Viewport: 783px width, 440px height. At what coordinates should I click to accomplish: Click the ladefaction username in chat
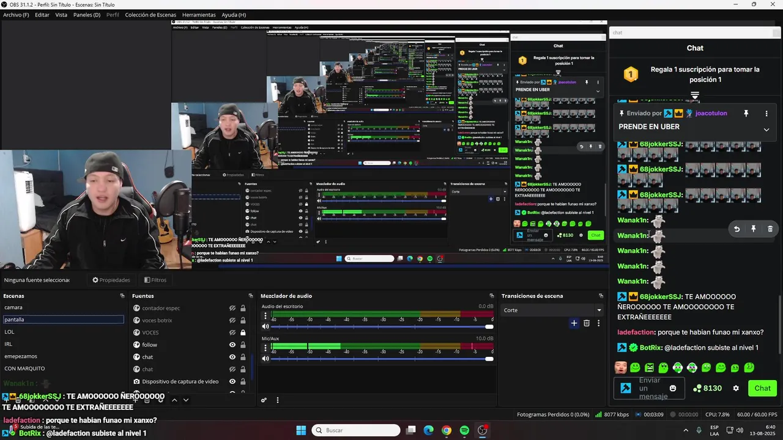(635, 332)
